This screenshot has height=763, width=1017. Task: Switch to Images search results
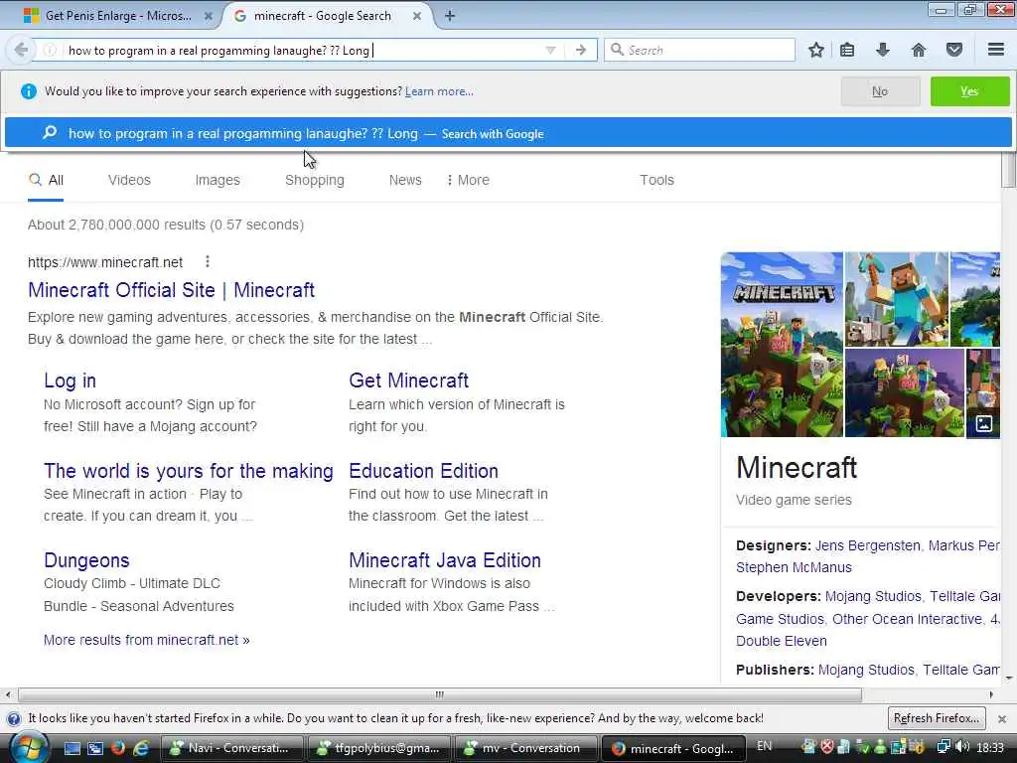218,181
